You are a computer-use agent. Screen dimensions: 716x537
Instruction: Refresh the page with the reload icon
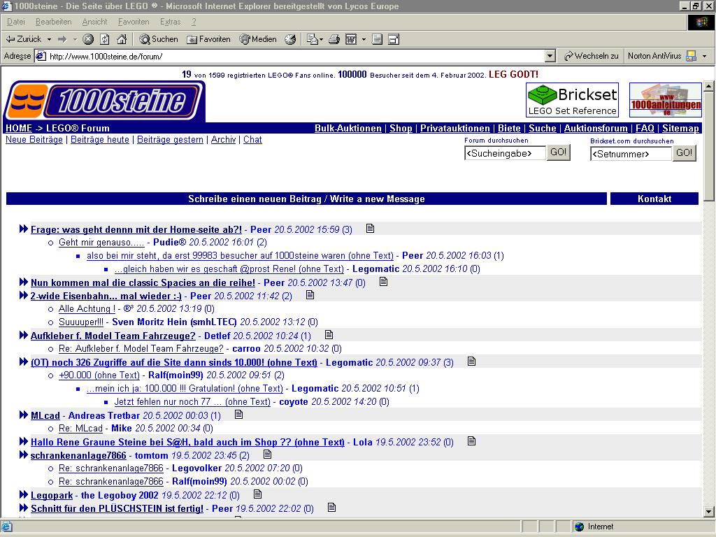click(105, 39)
